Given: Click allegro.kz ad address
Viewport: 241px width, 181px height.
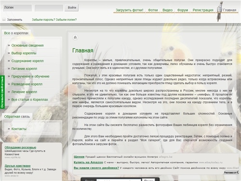Looking at the screenshot, I should [166, 157].
